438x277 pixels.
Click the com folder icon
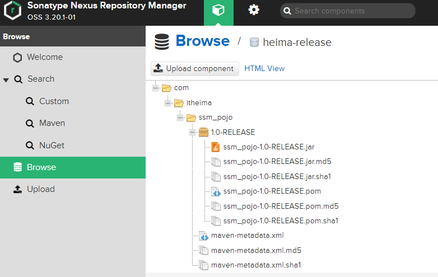click(x=166, y=88)
